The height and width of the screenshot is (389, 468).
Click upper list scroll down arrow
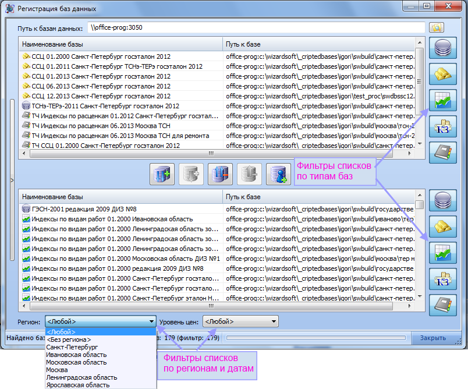[x=420, y=144]
